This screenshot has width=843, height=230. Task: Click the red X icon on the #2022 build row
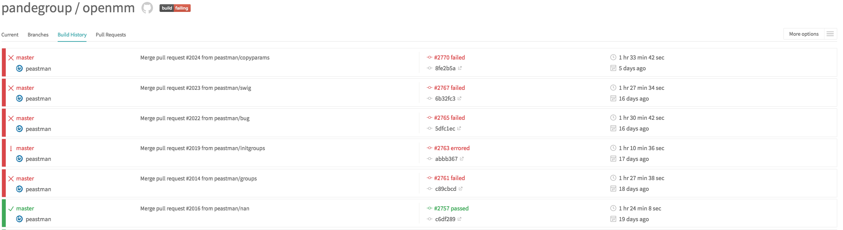pos(11,118)
